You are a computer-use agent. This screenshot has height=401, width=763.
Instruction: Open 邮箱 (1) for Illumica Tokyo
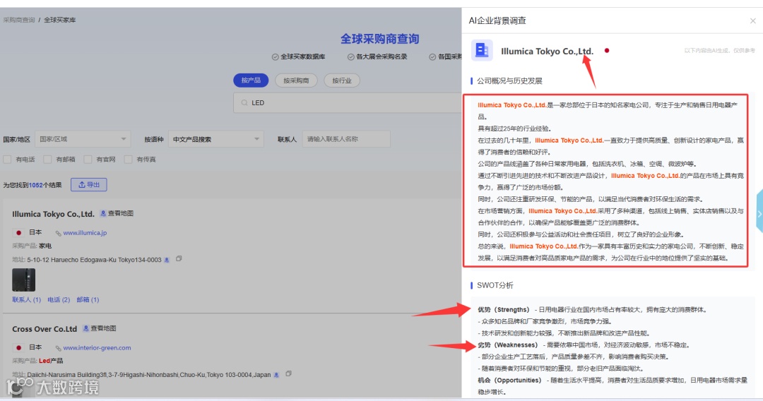point(88,300)
